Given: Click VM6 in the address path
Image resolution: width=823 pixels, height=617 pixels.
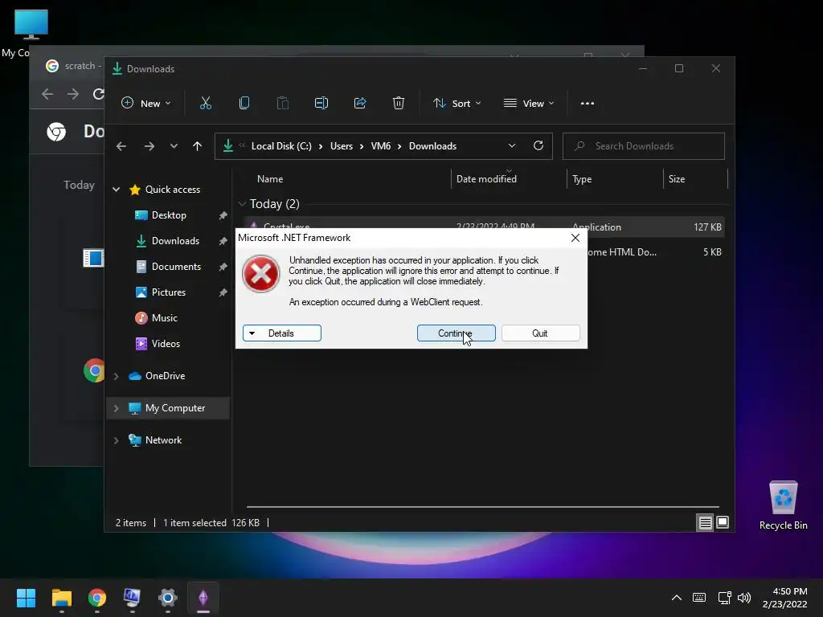Looking at the screenshot, I should coord(380,146).
